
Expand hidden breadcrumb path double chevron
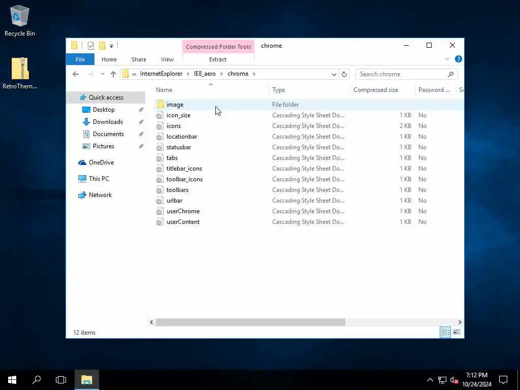[x=134, y=74]
